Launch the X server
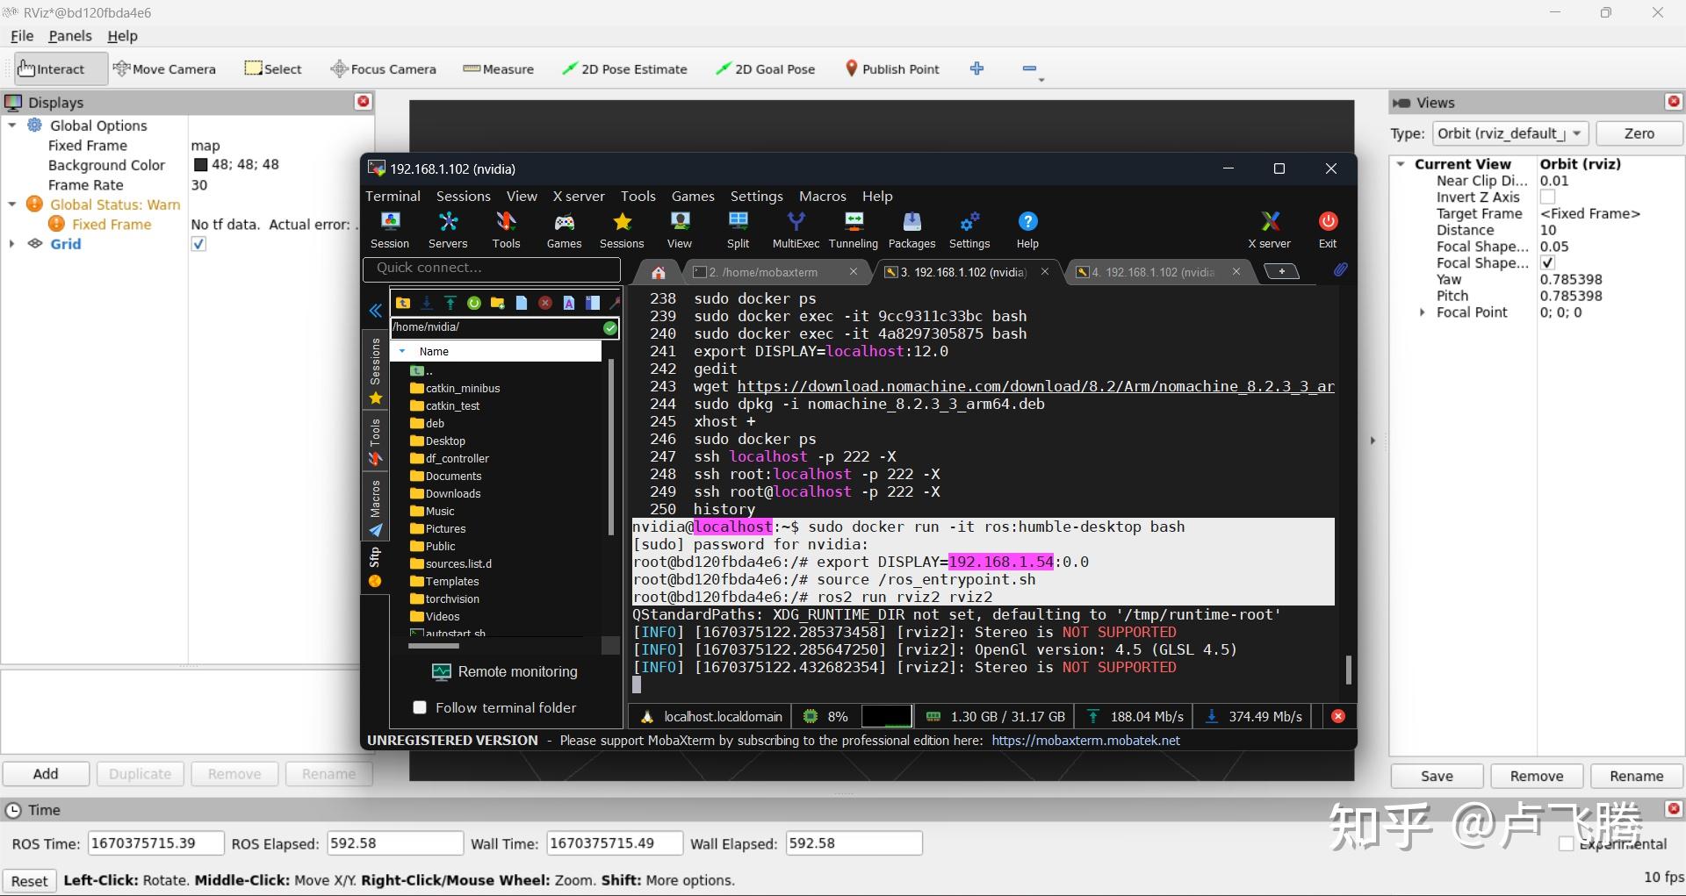This screenshot has width=1686, height=896. pos(1269,228)
